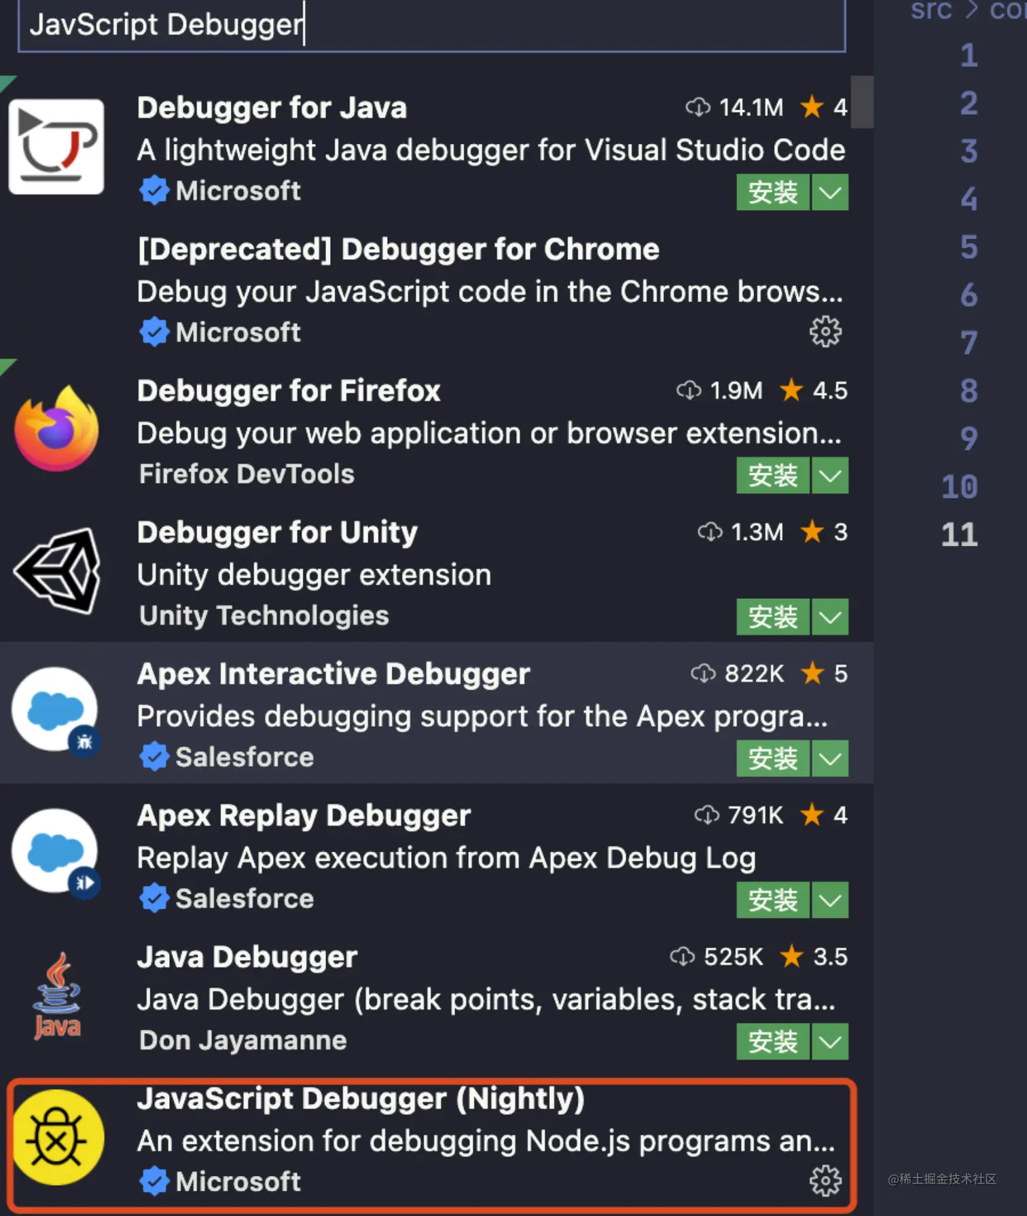
Task: Click the extension search input field
Action: click(x=432, y=24)
